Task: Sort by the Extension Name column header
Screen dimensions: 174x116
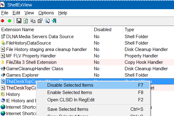Action: [x=46, y=30]
